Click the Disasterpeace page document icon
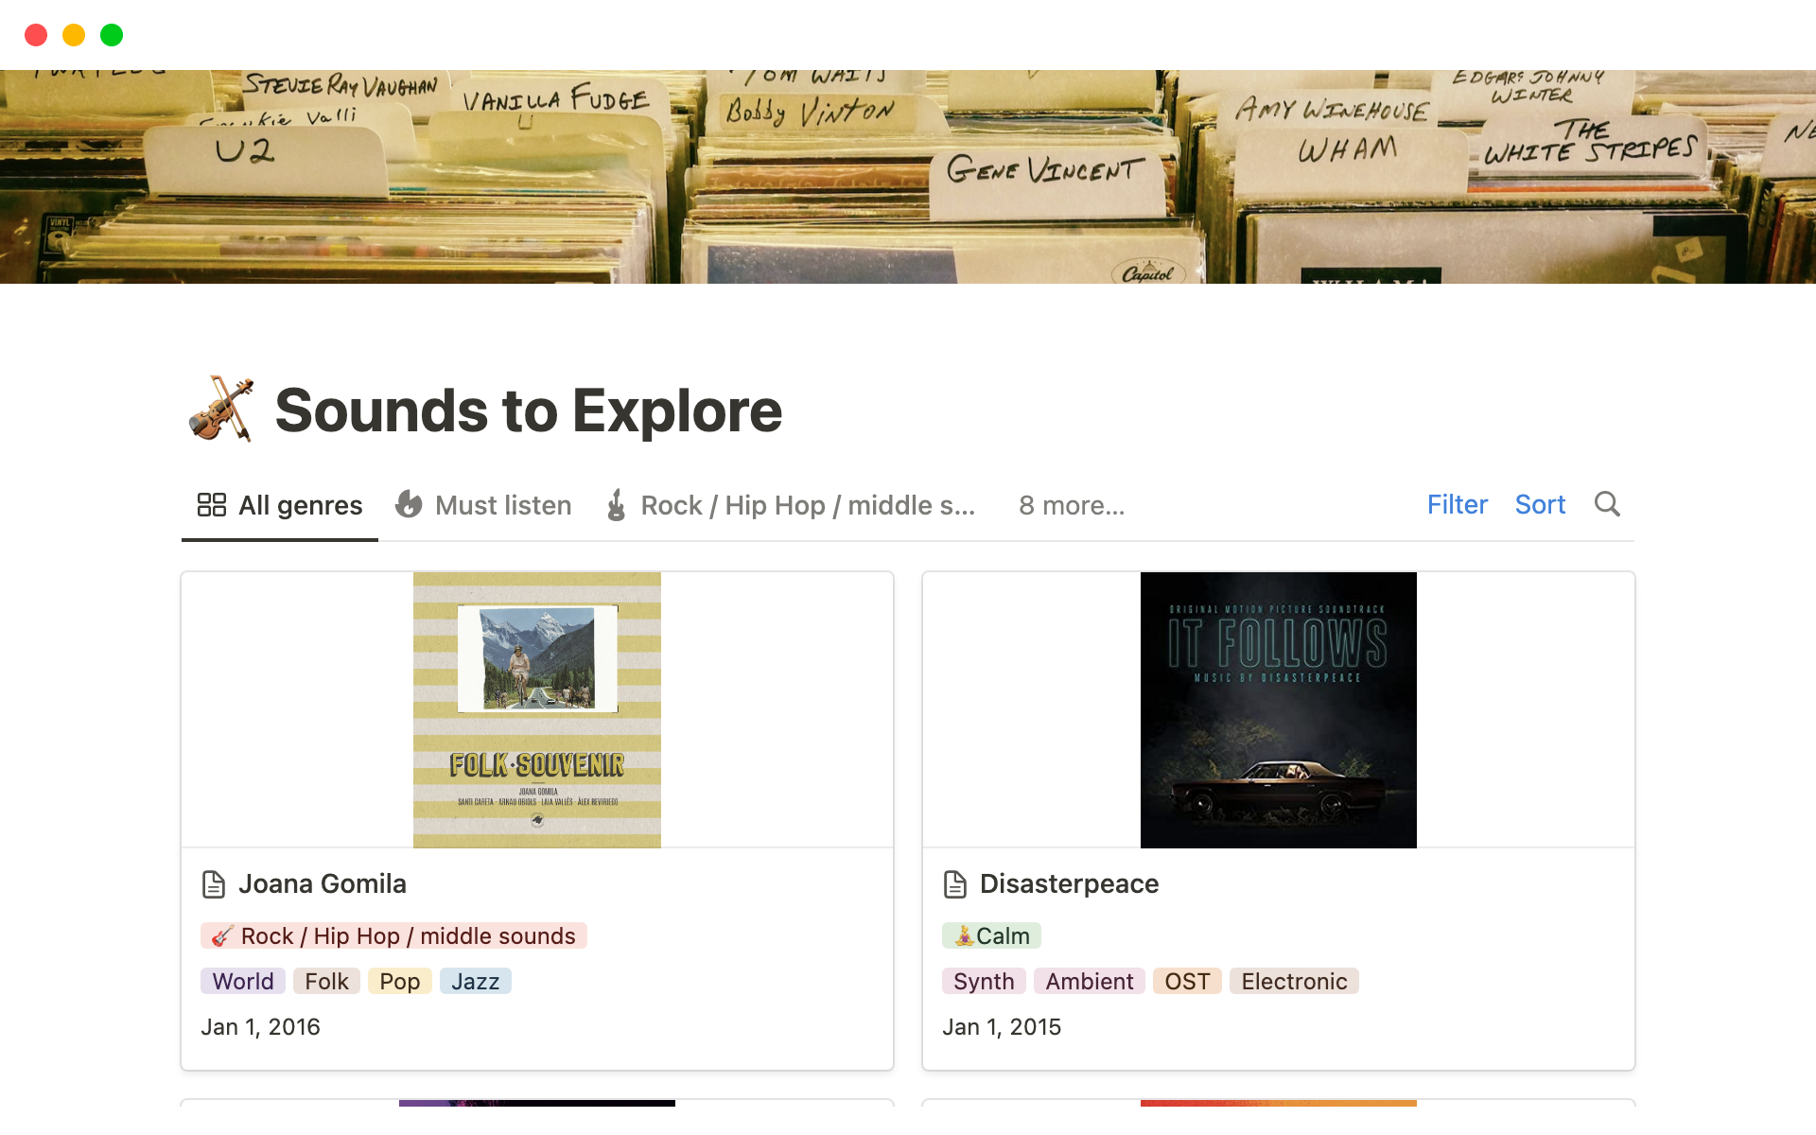Screen dimensions: 1816x1135 955,884
